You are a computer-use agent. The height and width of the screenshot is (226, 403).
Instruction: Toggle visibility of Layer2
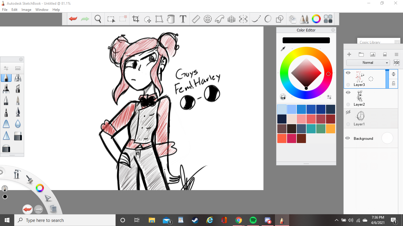click(348, 92)
